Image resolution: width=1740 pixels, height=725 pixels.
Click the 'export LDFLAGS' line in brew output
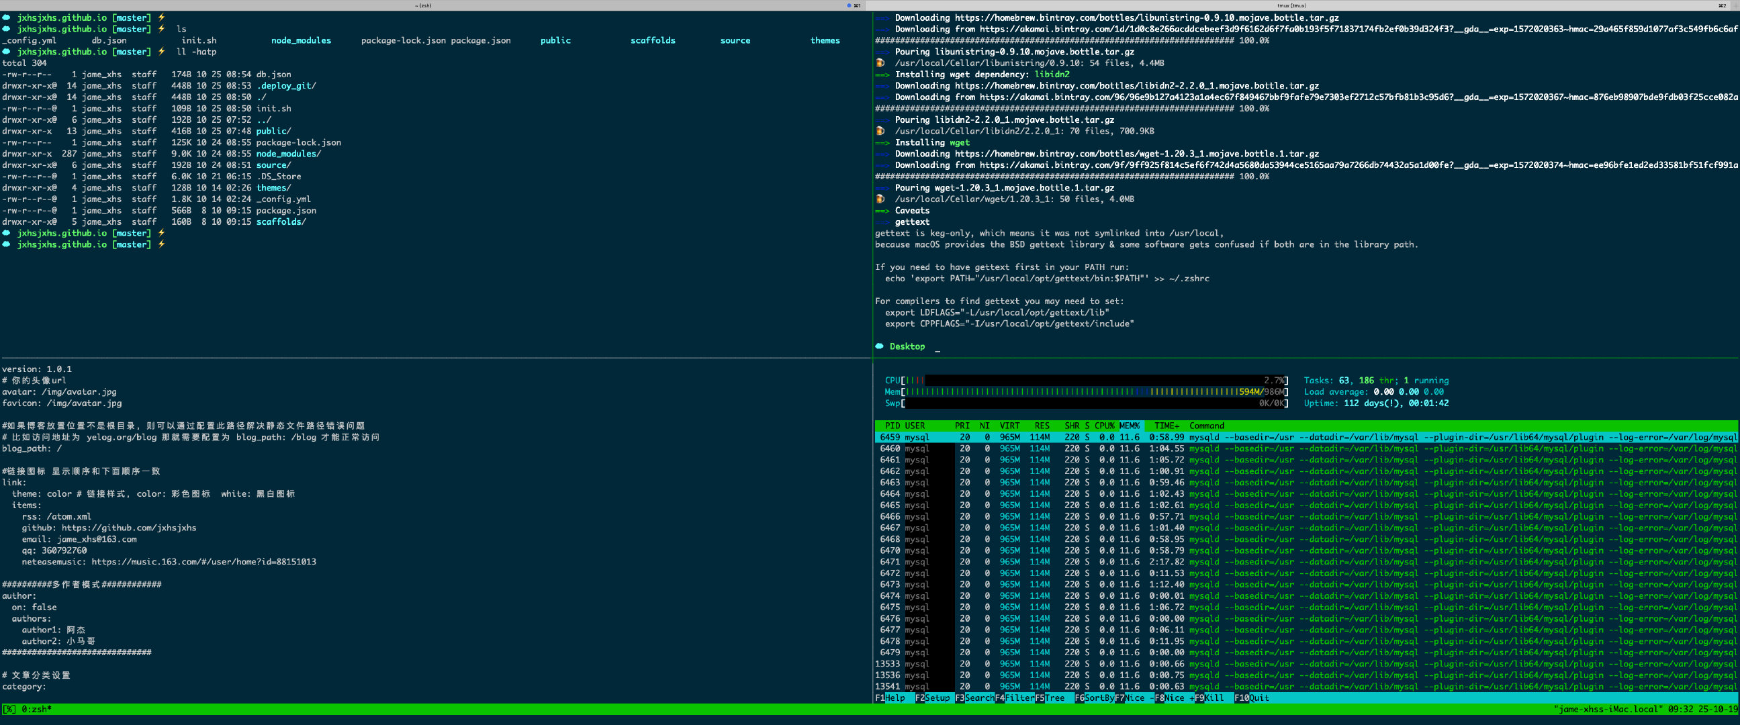[x=997, y=313]
